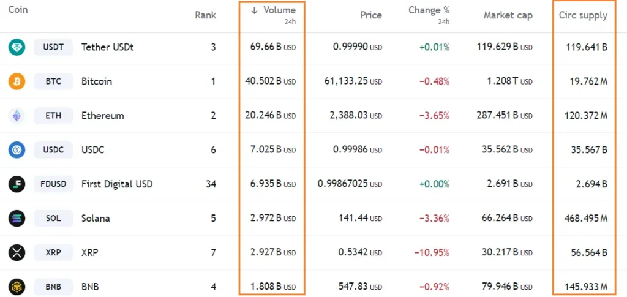Open the USDC coin name link
The width and height of the screenshot is (627, 297).
tap(93, 150)
